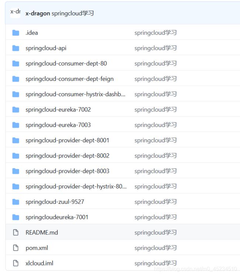240x275 pixels.
Task: Click the springcloud-provider-dept-8001 folder icon
Action: tap(16, 140)
